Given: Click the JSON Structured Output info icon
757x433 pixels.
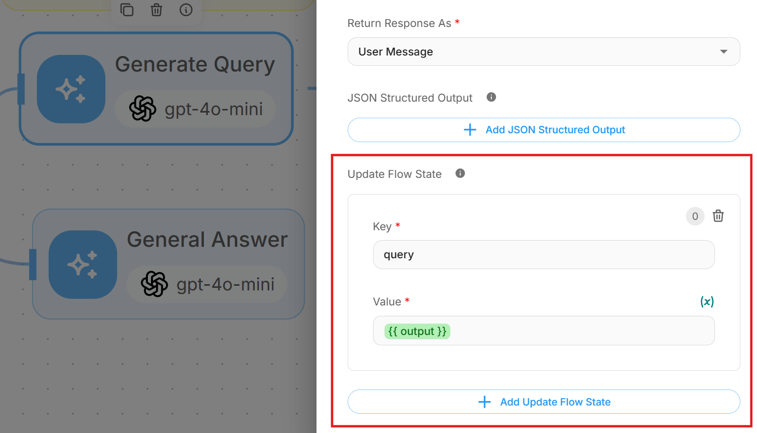Looking at the screenshot, I should point(491,97).
